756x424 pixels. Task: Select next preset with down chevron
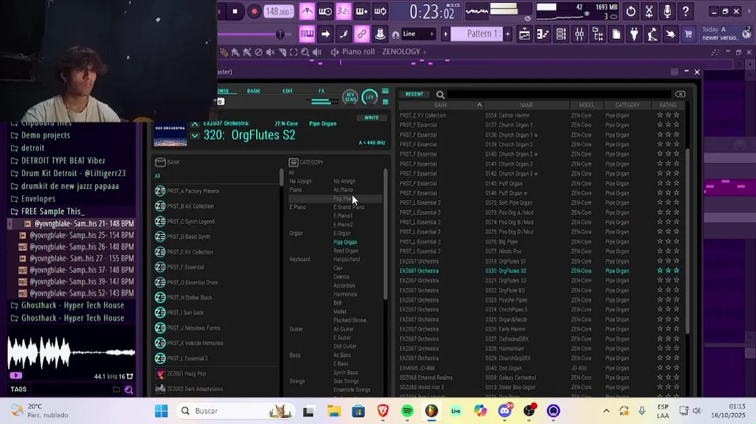[195, 135]
